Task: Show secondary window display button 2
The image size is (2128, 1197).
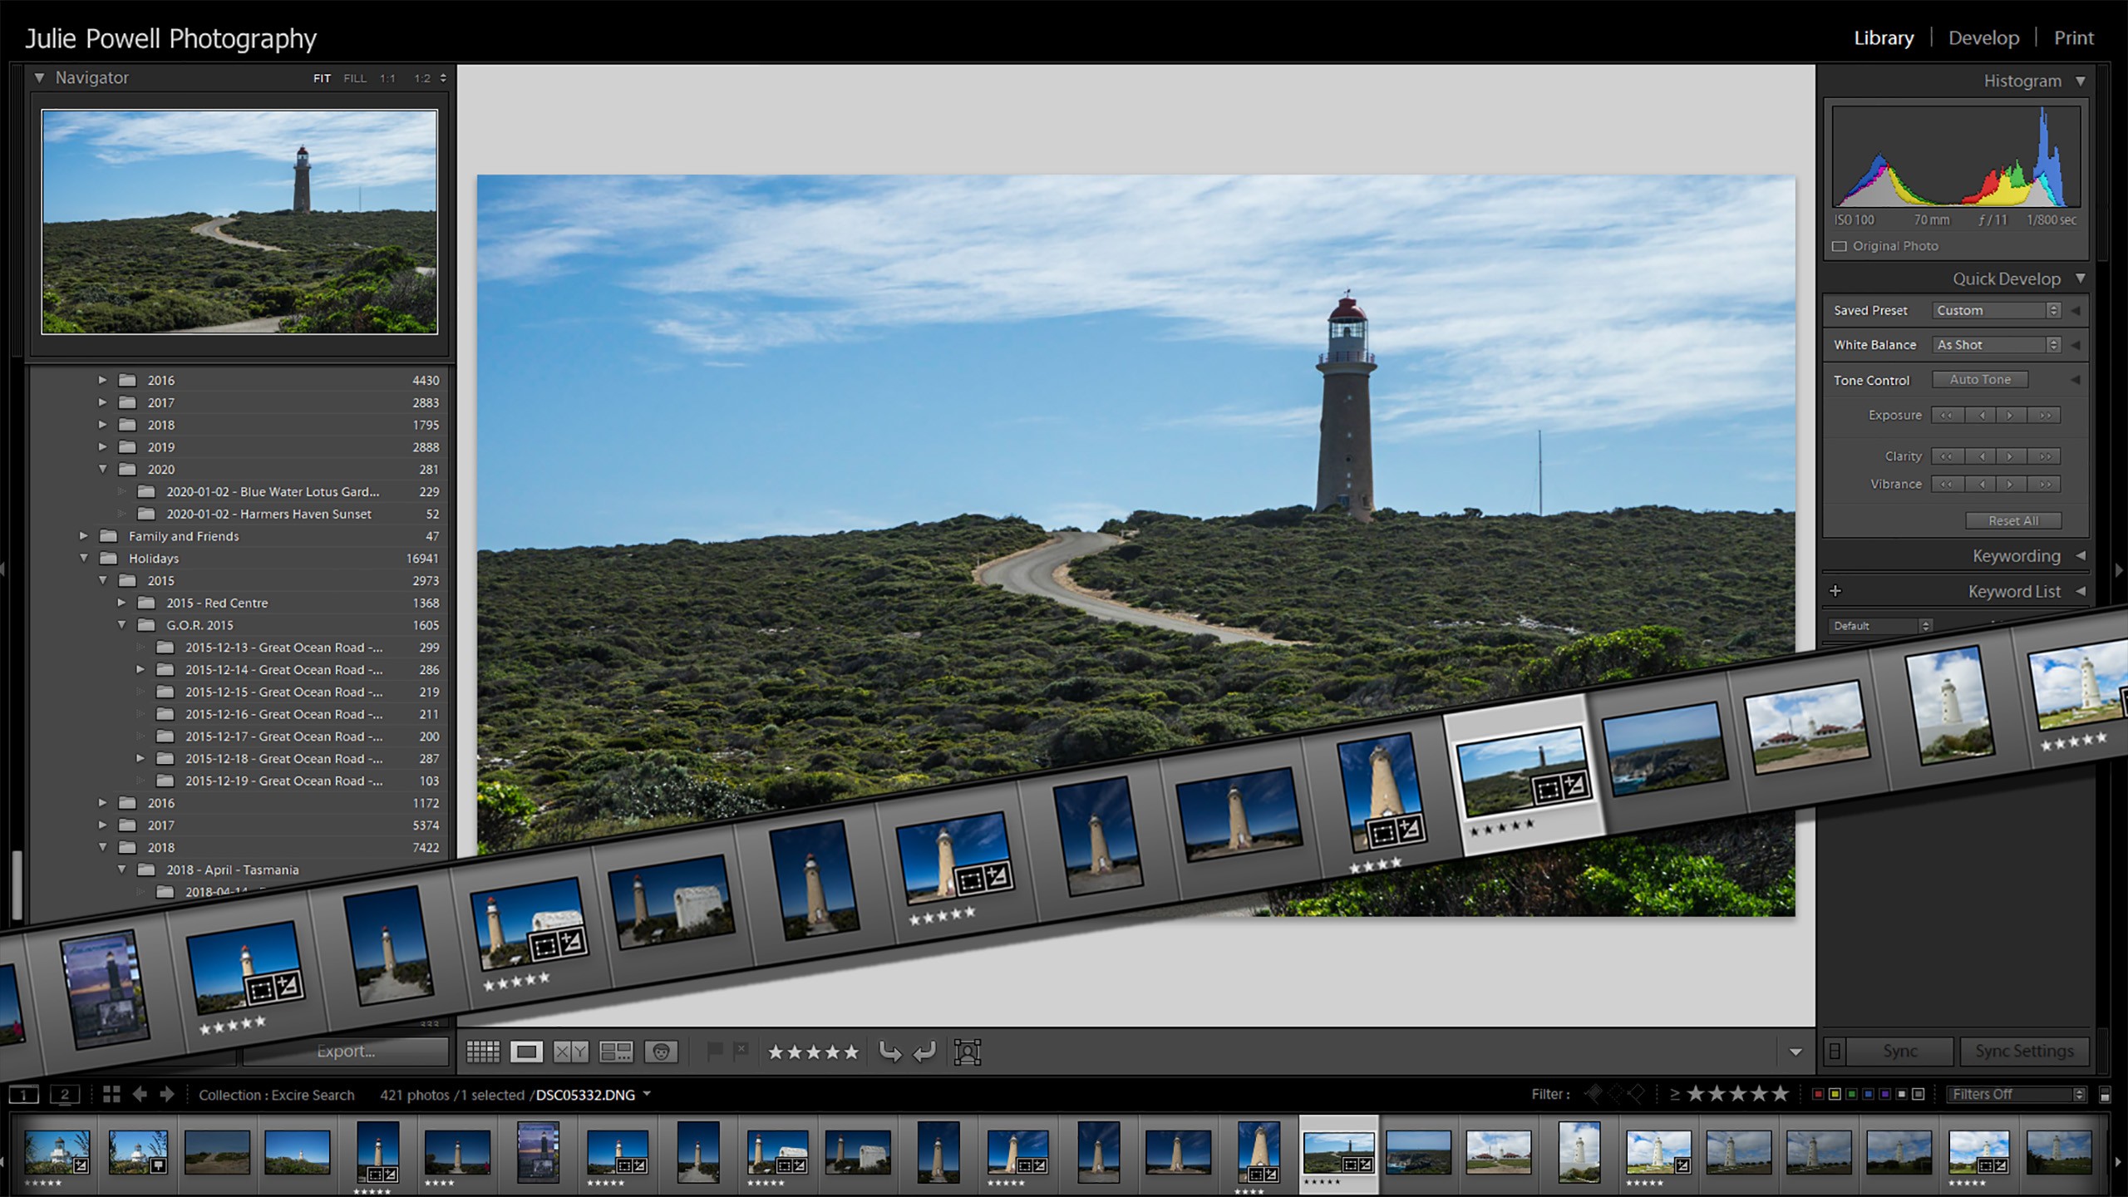Action: pos(65,1095)
